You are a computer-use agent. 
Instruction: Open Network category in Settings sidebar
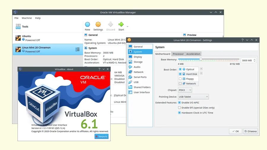tap(140, 72)
